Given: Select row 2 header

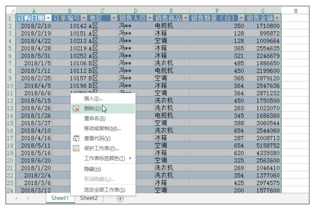Looking at the screenshot, I should point(11,26).
